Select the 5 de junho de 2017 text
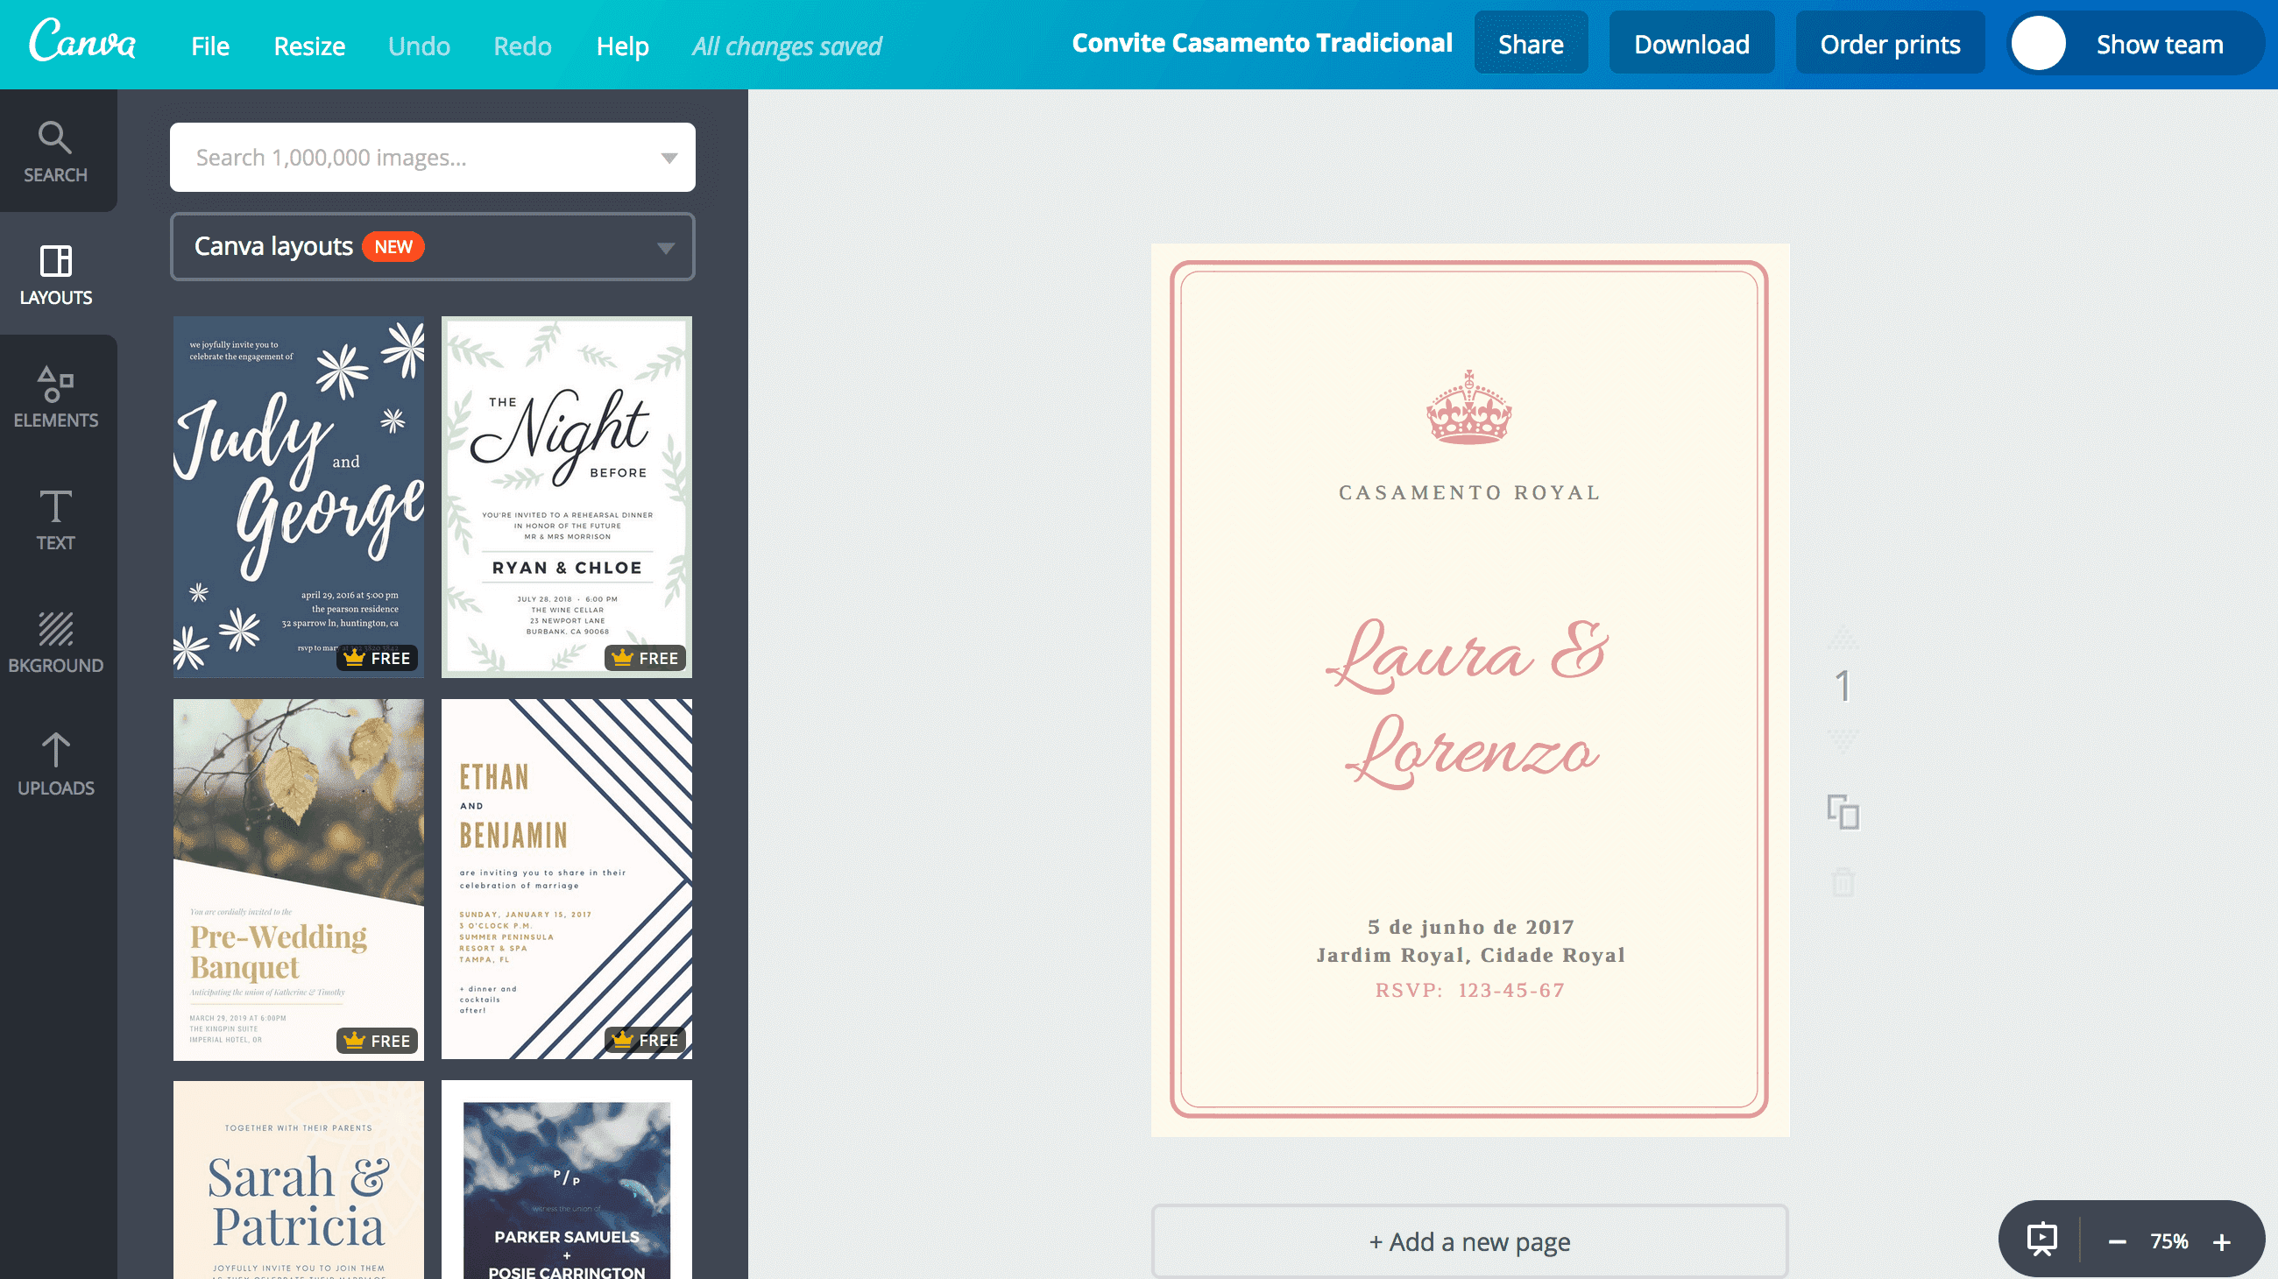The height and width of the screenshot is (1279, 2278). click(x=1470, y=926)
